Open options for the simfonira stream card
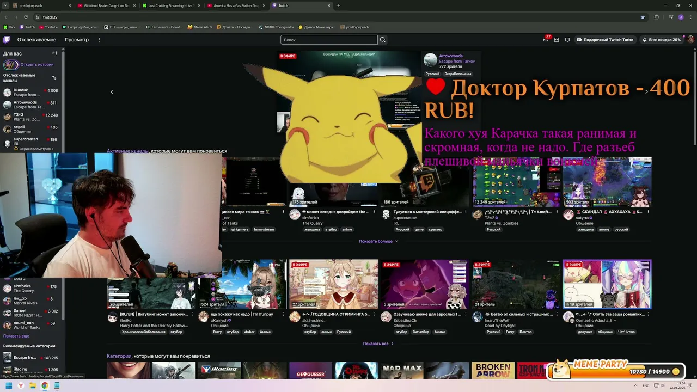The height and width of the screenshot is (392, 697). (376, 212)
